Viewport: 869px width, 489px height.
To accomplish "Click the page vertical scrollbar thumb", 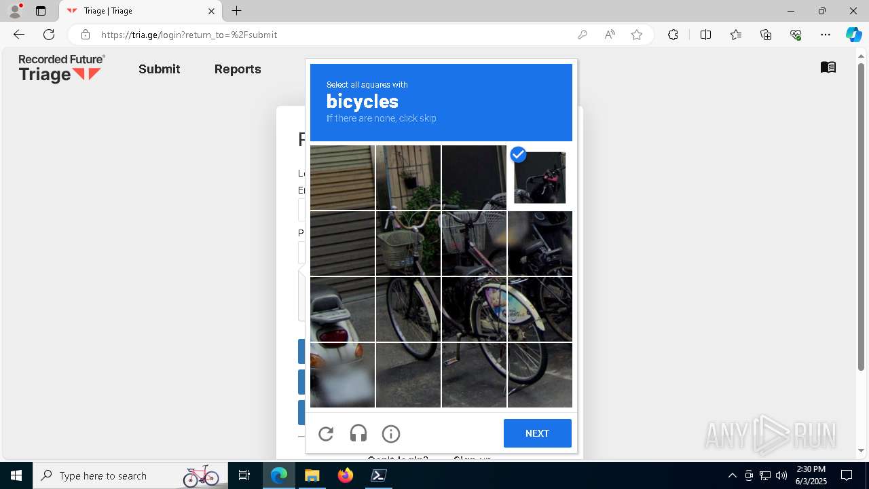I will [861, 216].
